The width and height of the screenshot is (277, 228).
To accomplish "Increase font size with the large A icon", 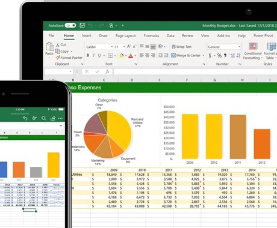I will tap(129, 47).
